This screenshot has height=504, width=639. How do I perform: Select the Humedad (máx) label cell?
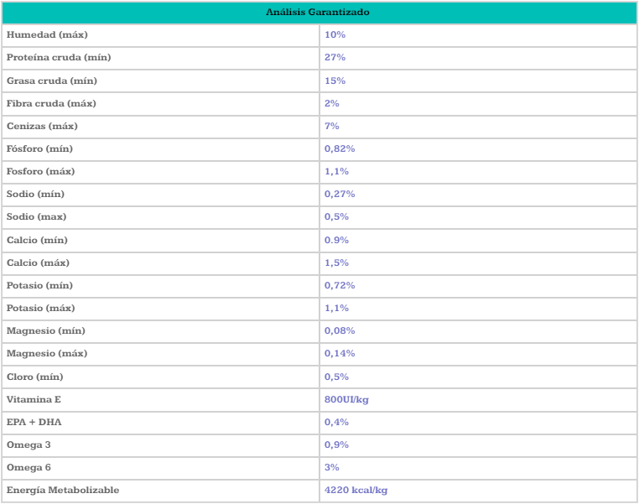[47, 35]
